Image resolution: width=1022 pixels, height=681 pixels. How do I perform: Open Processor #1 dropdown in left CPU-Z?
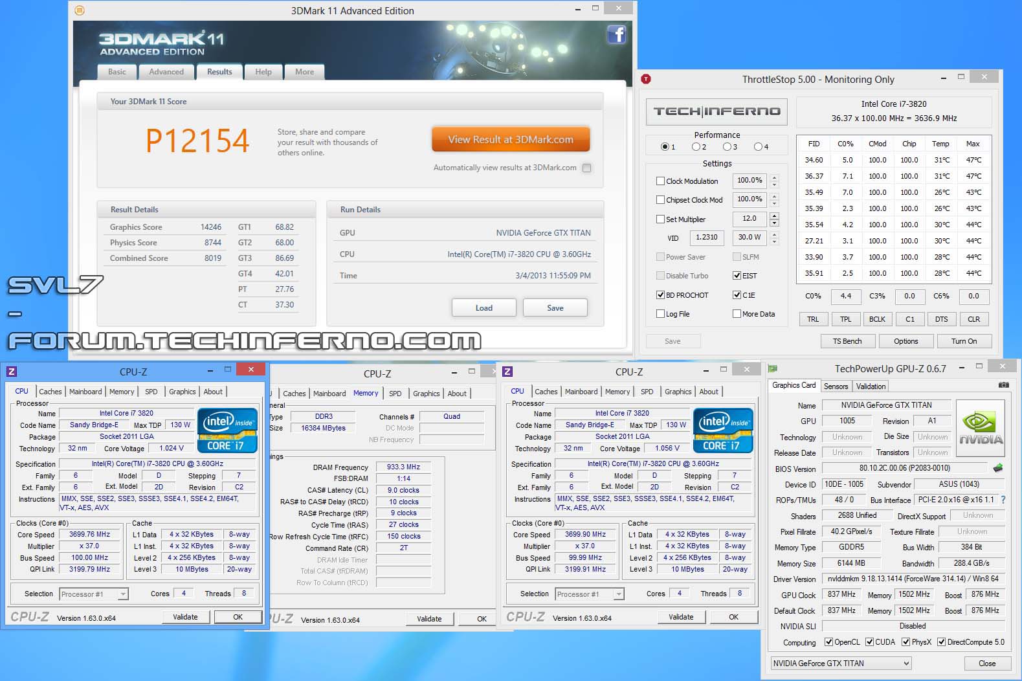(x=94, y=594)
